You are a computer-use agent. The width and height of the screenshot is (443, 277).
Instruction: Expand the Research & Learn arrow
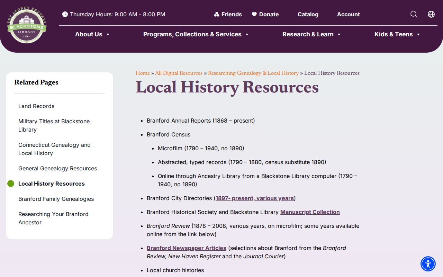(339, 35)
